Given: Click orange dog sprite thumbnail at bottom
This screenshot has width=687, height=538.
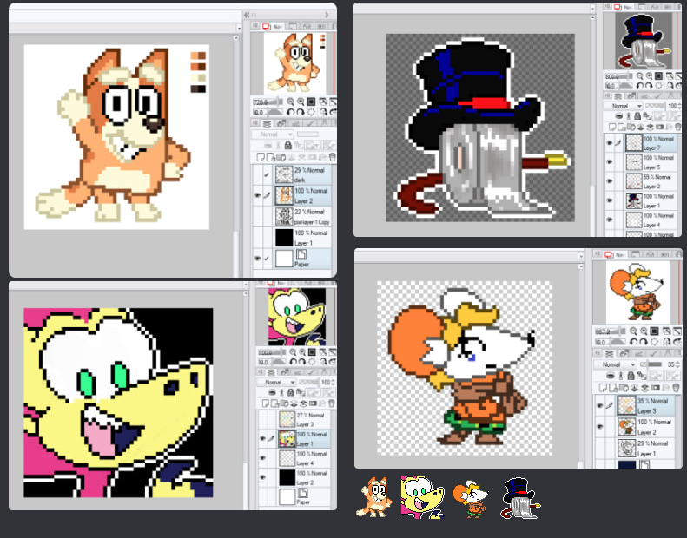Looking at the screenshot, I should click(x=374, y=497).
